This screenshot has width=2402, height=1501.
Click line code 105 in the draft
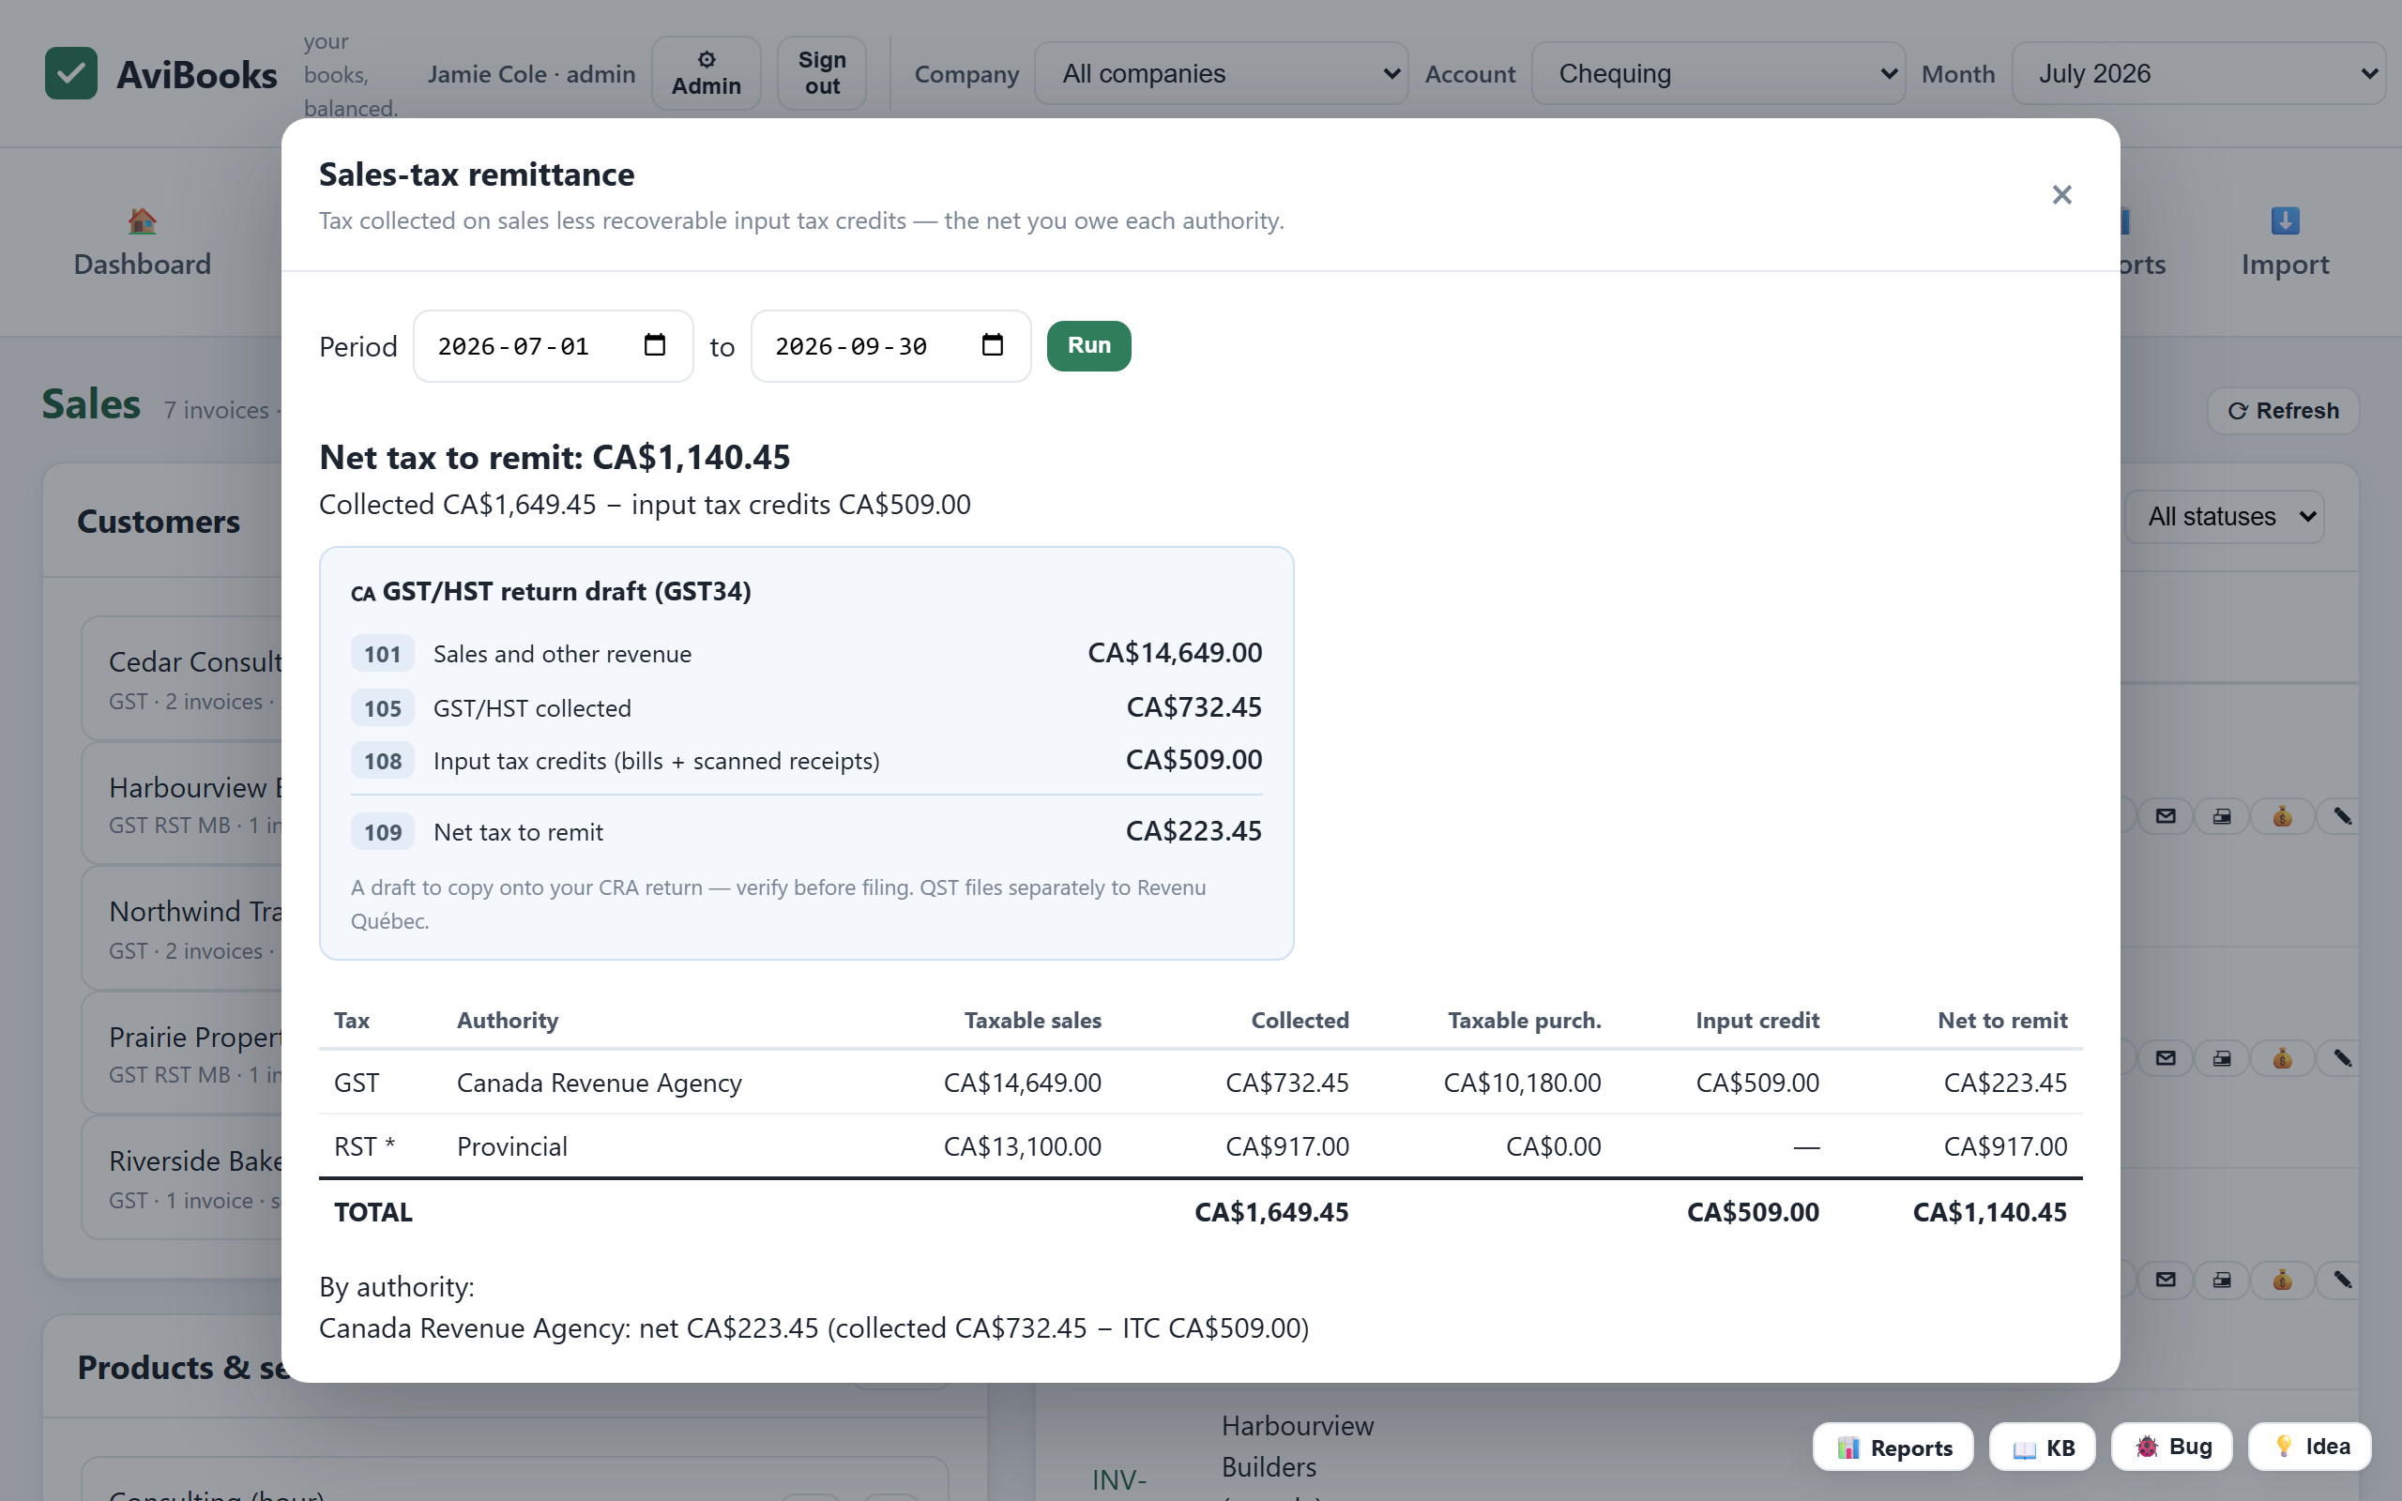click(x=382, y=707)
